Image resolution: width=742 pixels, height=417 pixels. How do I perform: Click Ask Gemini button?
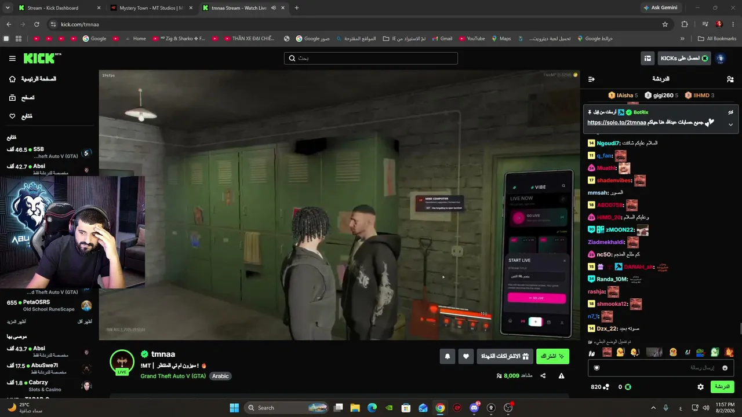click(660, 8)
